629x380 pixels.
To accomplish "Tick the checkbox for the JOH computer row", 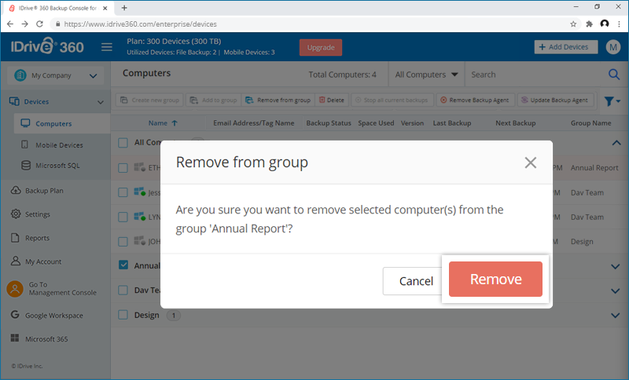I will 123,242.
